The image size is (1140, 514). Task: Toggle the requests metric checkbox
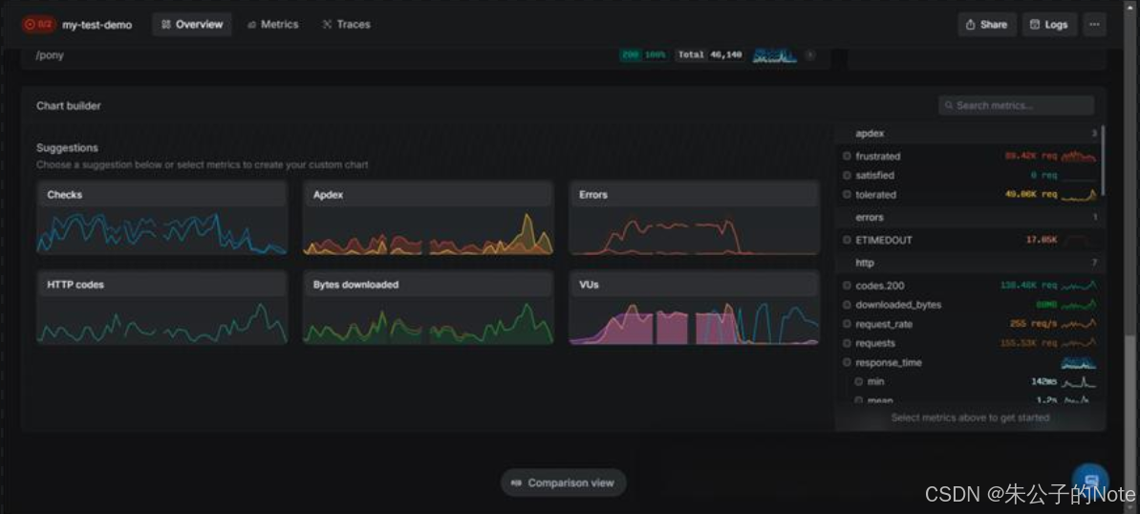click(847, 343)
